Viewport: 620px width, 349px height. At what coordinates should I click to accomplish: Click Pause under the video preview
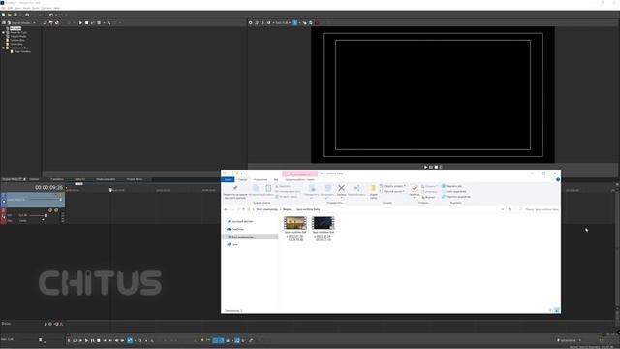tap(431, 167)
